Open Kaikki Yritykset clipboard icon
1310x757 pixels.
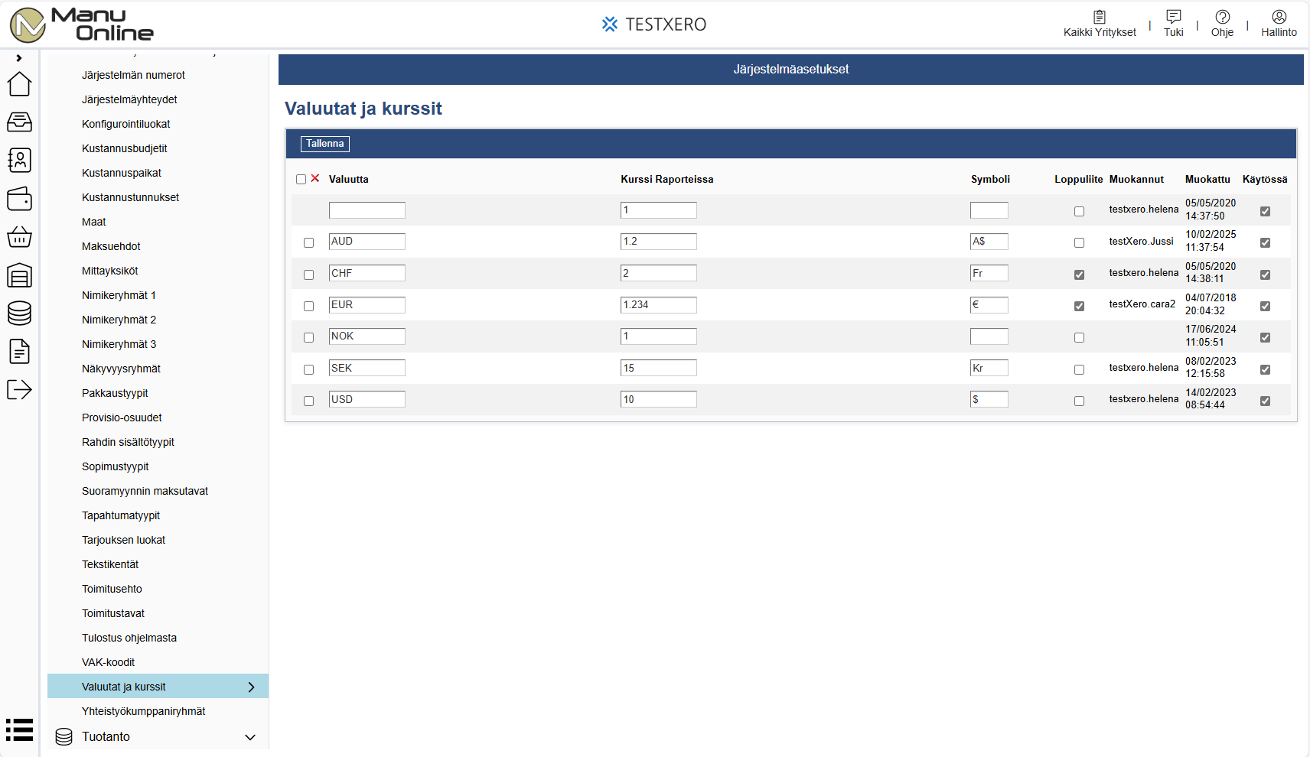coord(1100,17)
